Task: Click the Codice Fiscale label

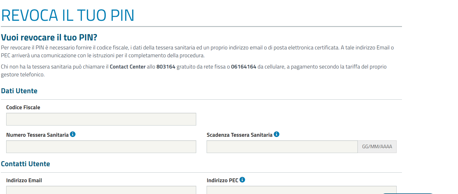Action: [x=23, y=108]
